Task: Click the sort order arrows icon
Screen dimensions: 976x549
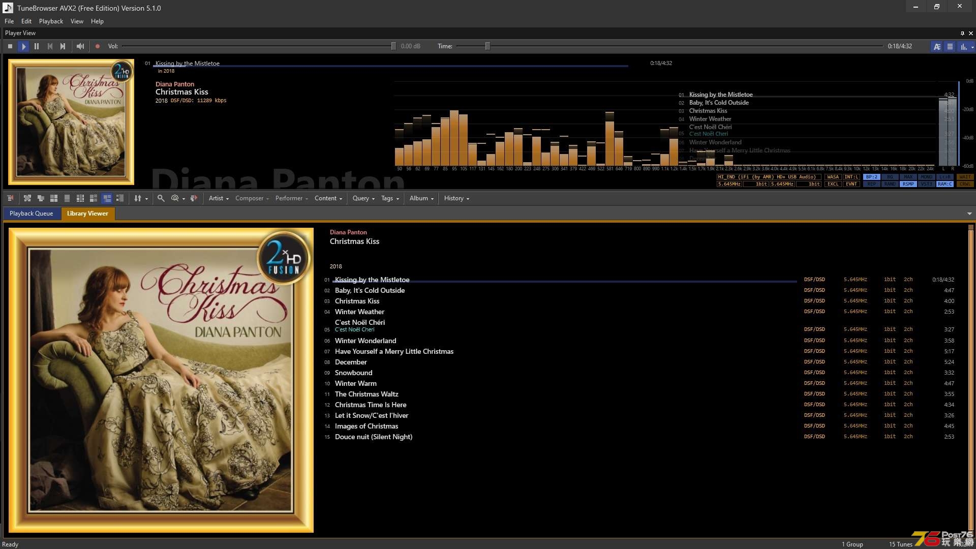Action: click(x=138, y=198)
